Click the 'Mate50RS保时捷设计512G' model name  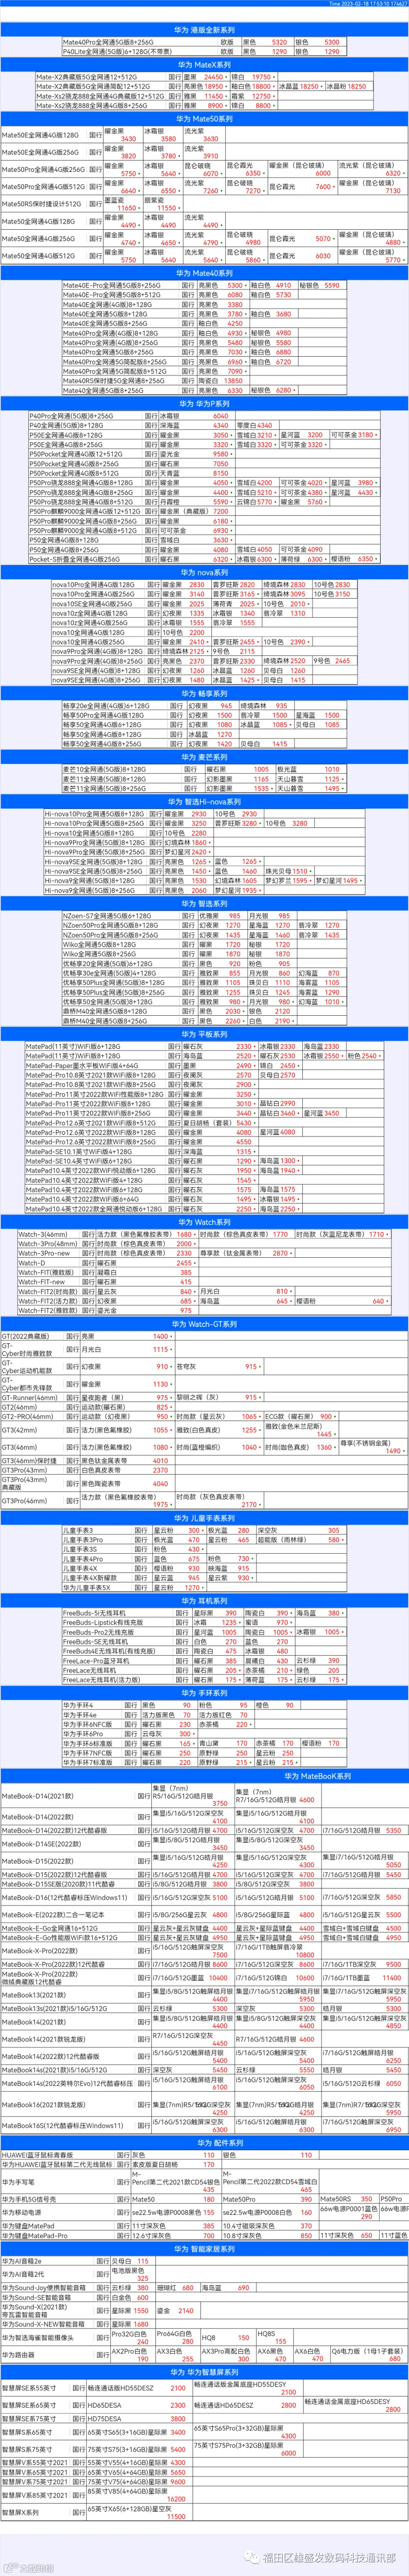[x=41, y=204]
